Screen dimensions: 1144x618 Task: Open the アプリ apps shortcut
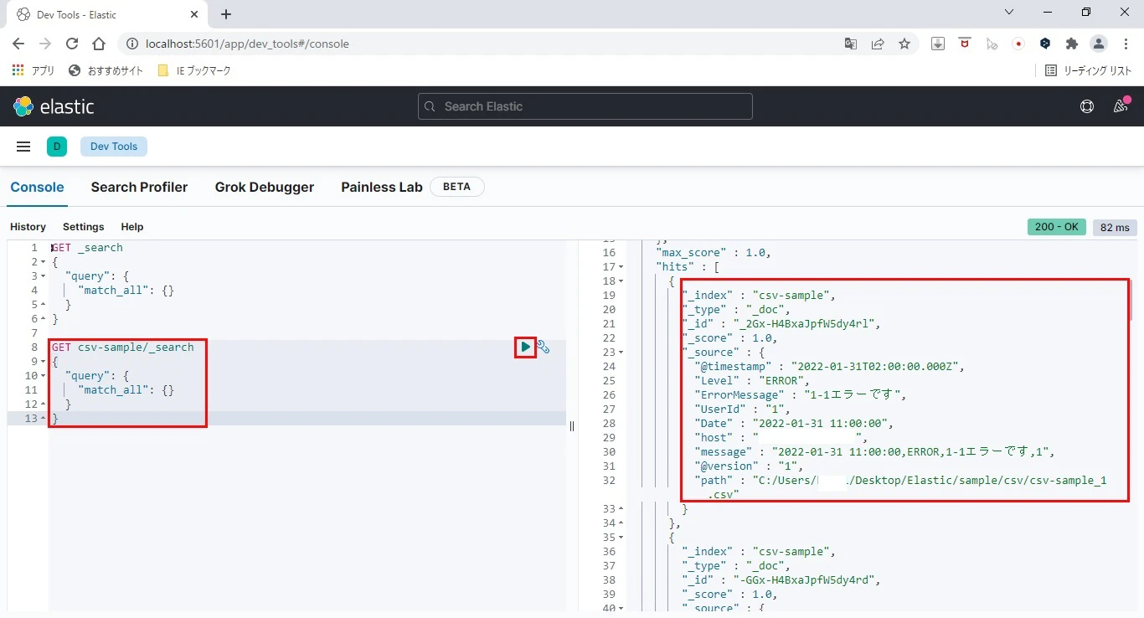[33, 71]
